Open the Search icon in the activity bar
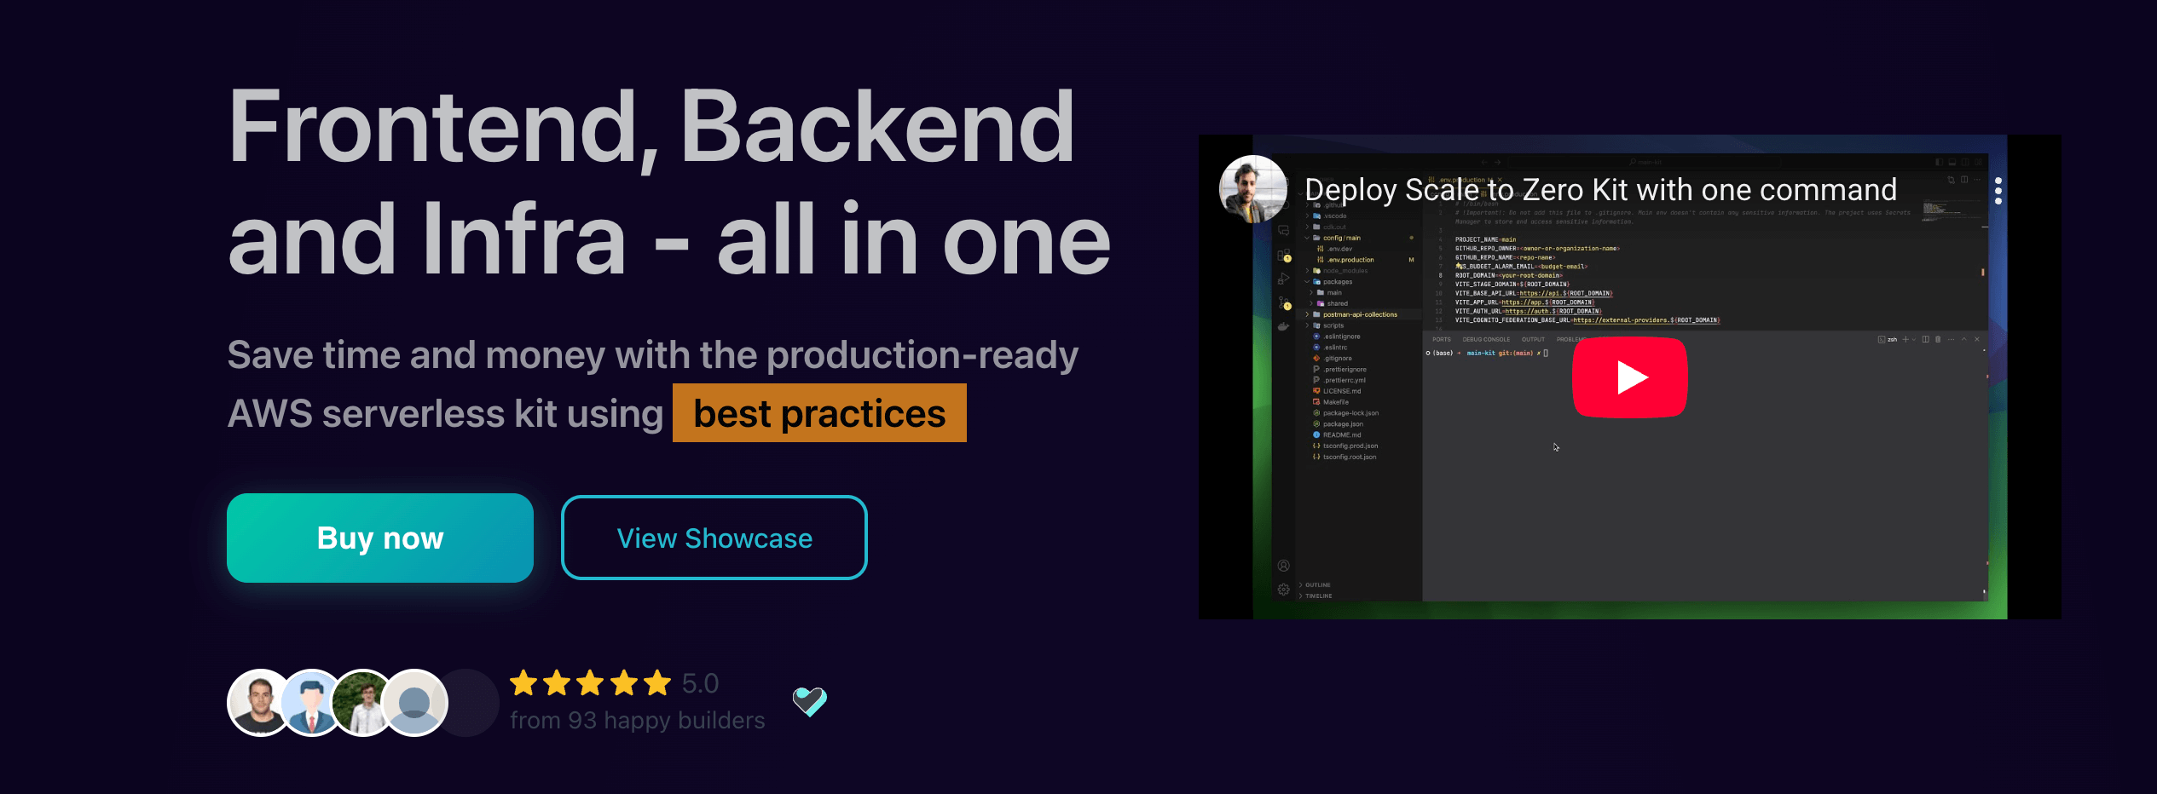Image resolution: width=2157 pixels, height=794 pixels. [1286, 207]
